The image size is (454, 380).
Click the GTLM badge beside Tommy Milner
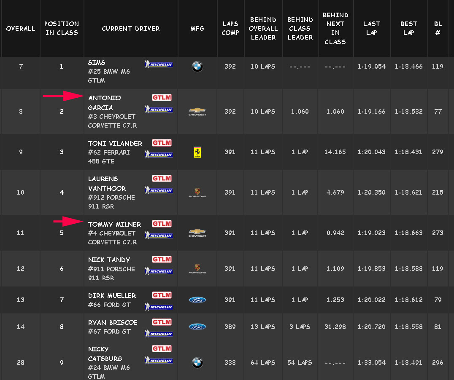click(x=162, y=224)
